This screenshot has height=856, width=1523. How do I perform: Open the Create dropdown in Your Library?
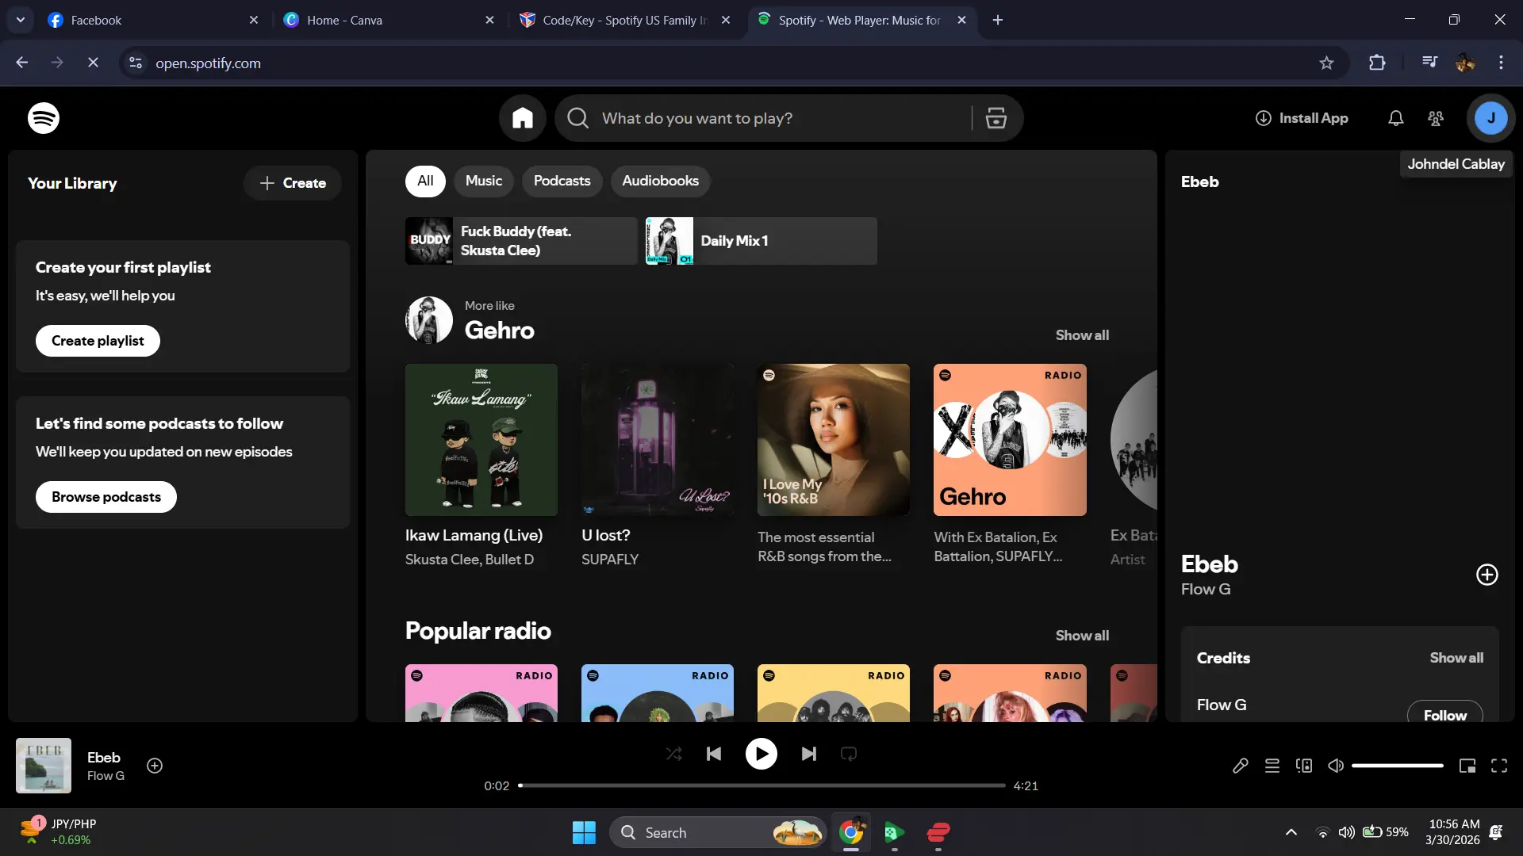(293, 183)
